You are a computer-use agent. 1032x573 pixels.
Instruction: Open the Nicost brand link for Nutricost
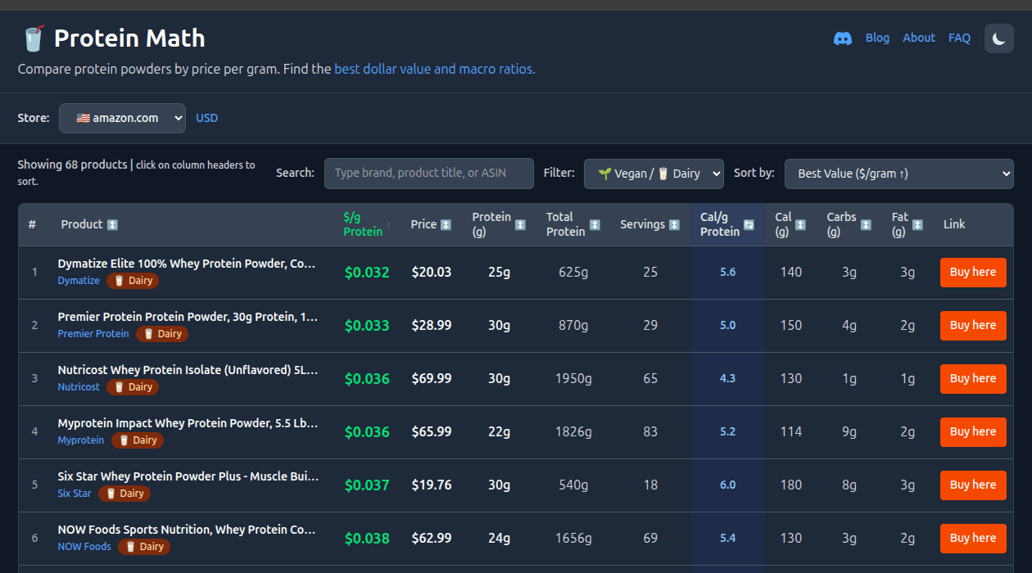tap(79, 387)
